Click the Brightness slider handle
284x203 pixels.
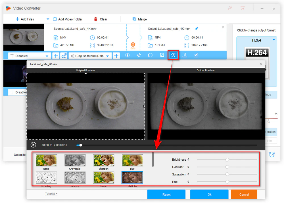click(227, 160)
